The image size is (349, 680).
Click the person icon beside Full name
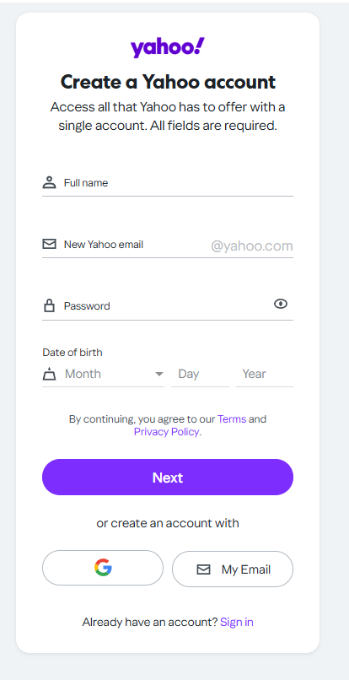pos(49,182)
